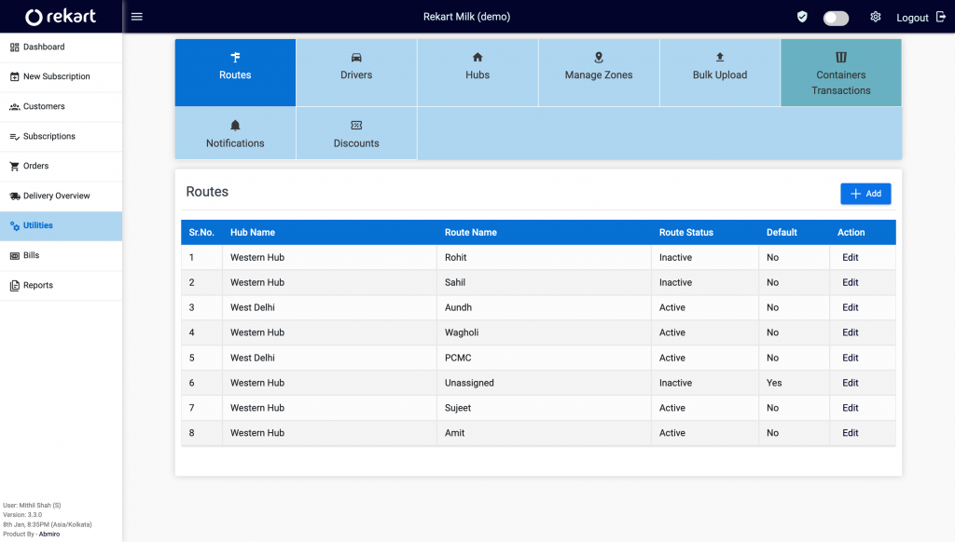Click the Drivers car icon
Viewport: 955px width, 542px height.
356,58
